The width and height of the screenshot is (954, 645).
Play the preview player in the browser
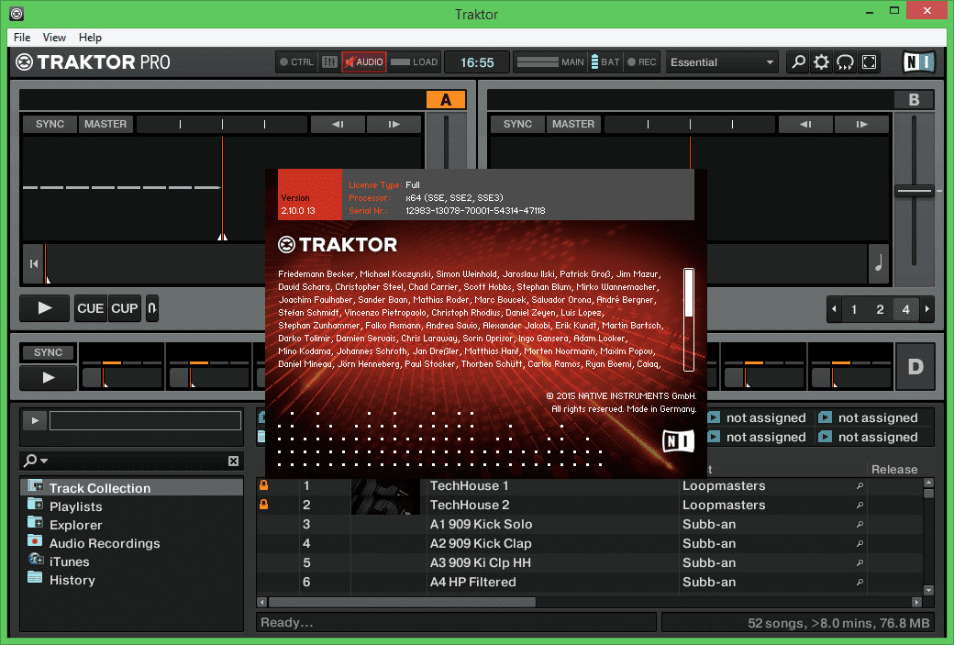click(x=35, y=420)
